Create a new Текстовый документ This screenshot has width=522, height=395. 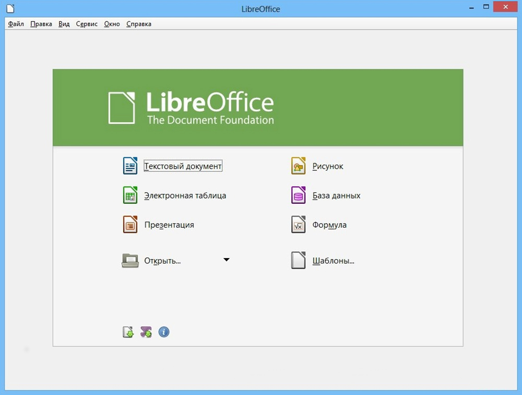tap(183, 166)
